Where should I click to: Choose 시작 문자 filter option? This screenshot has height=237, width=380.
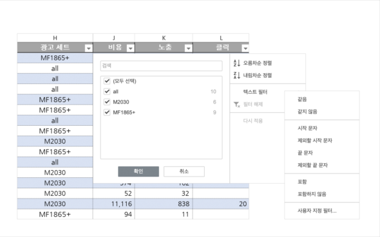coord(307,128)
